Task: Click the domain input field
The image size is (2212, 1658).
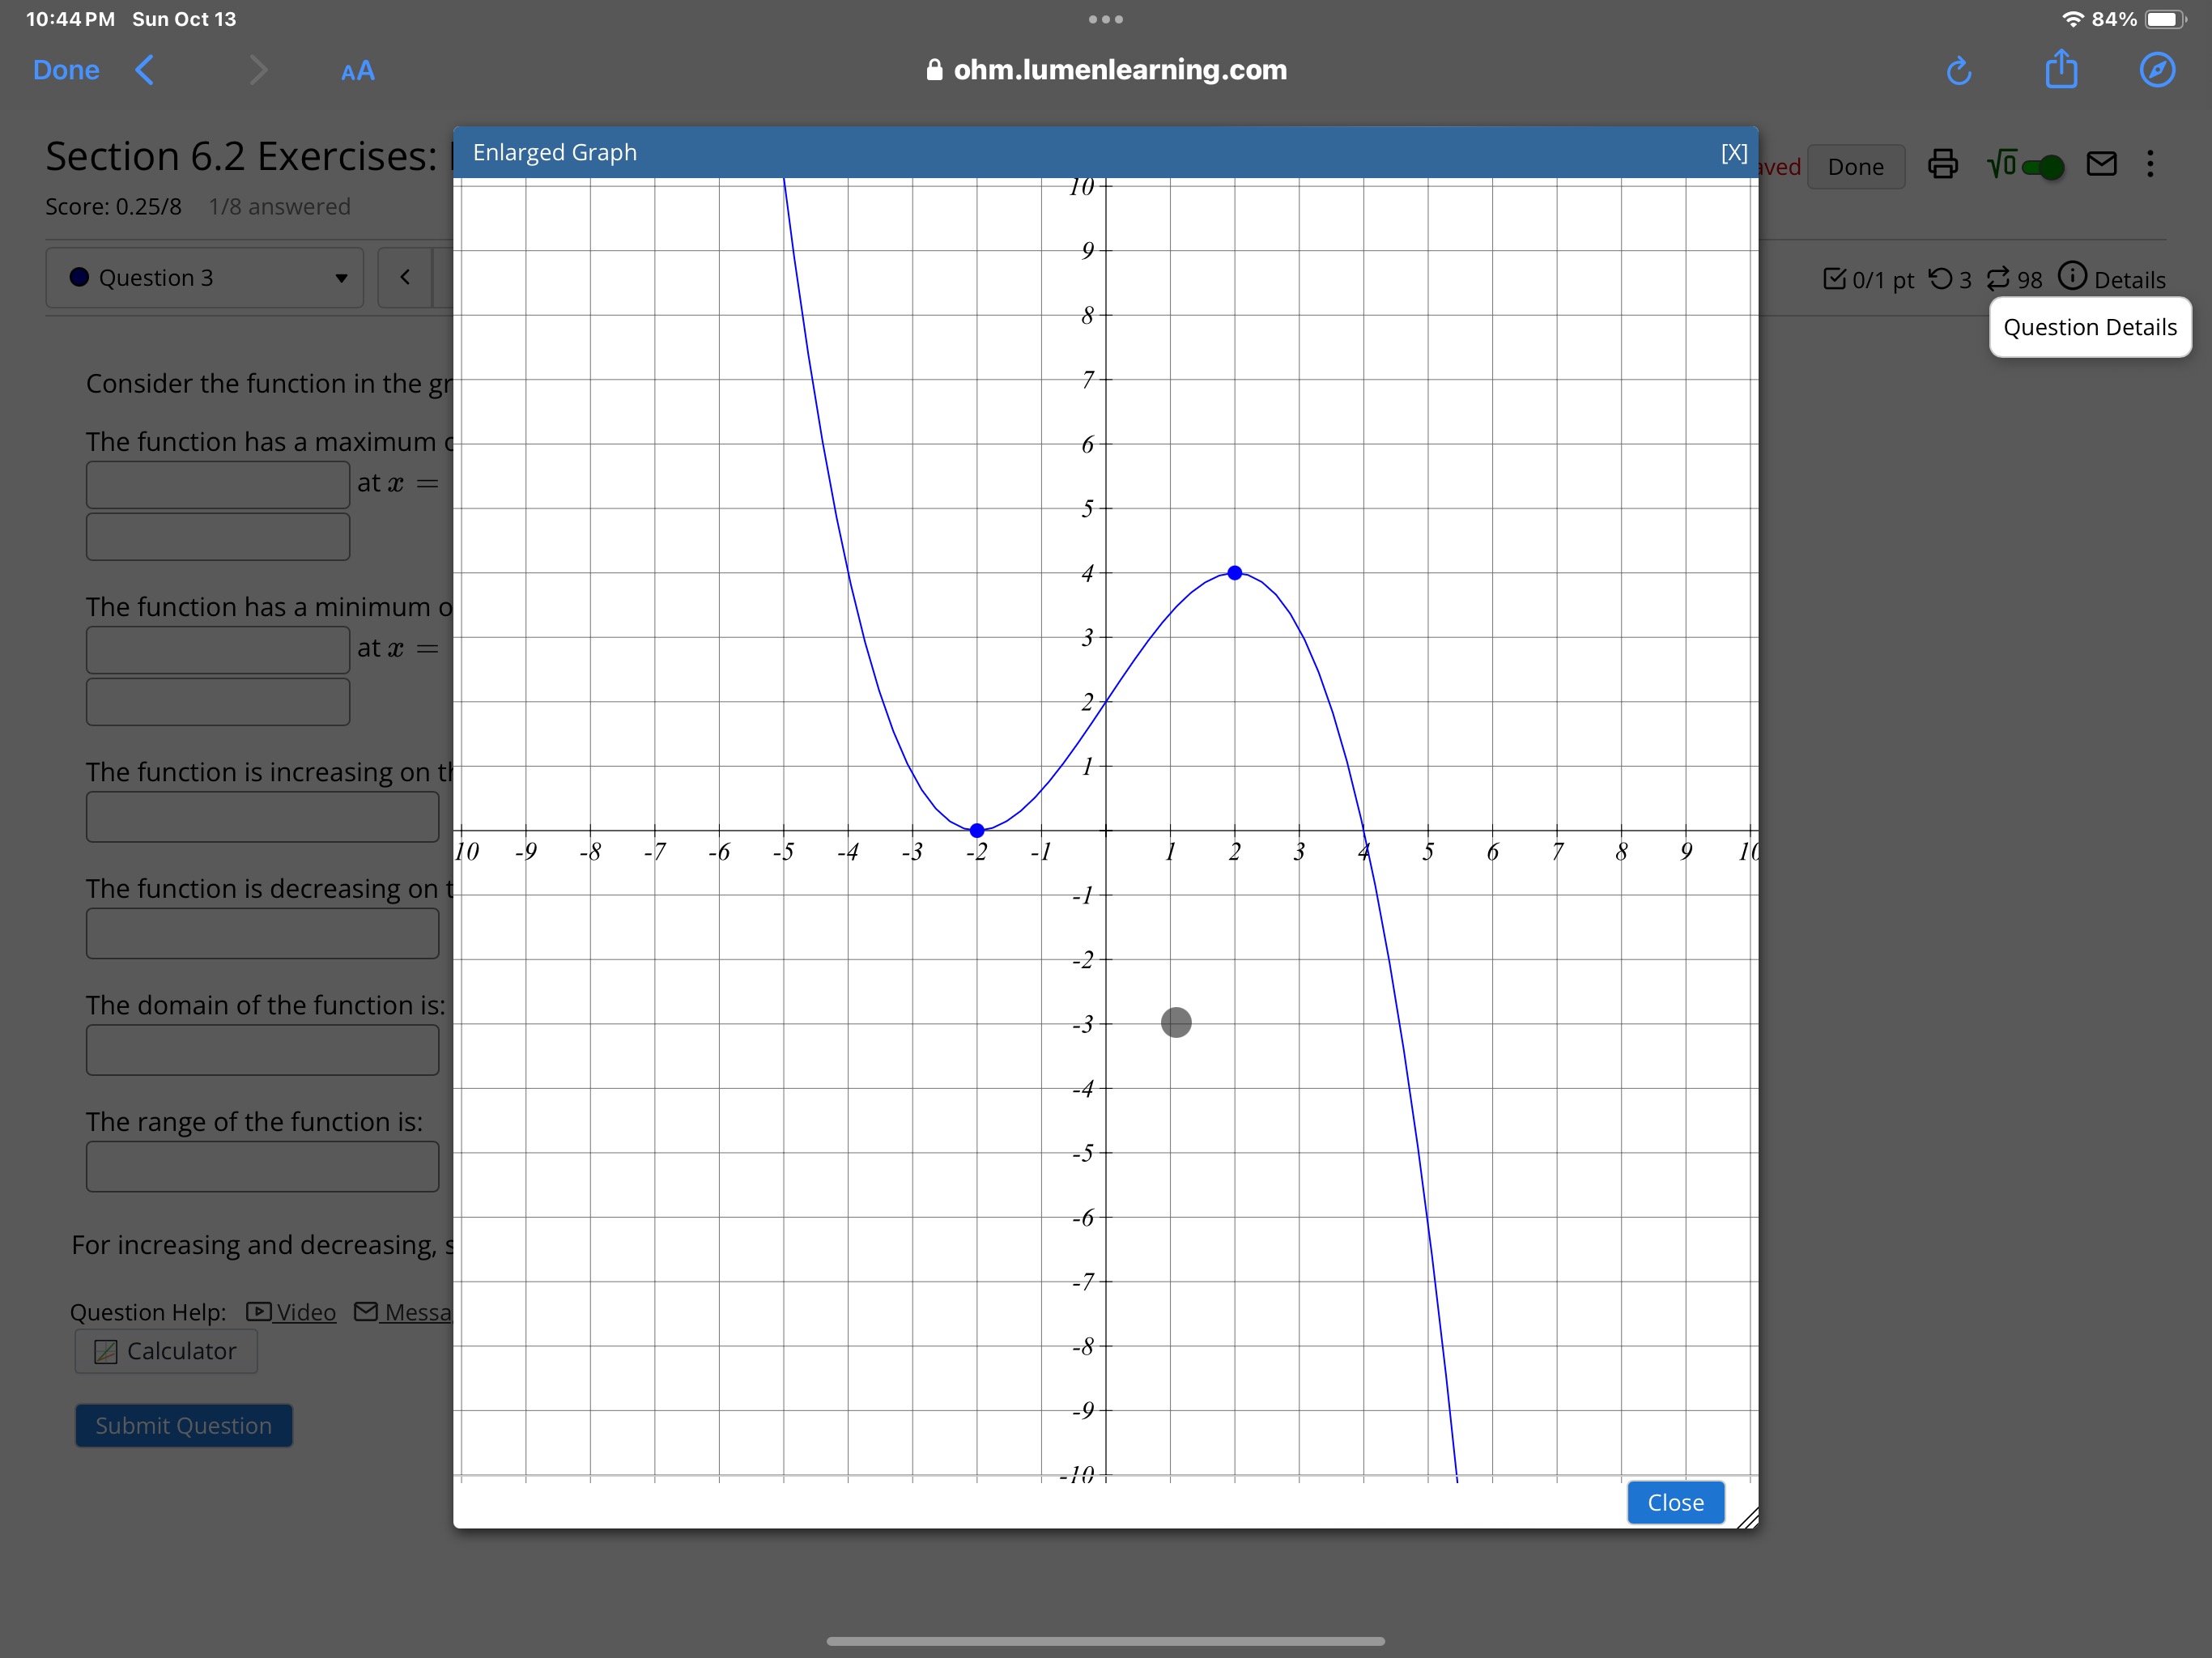Action: pyautogui.click(x=263, y=1050)
